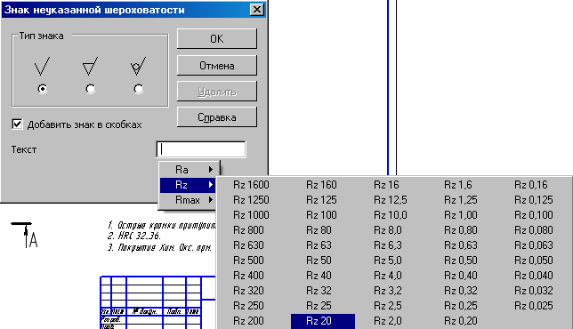Select Rz 400 entry
The height and width of the screenshot is (329, 573).
(248, 276)
